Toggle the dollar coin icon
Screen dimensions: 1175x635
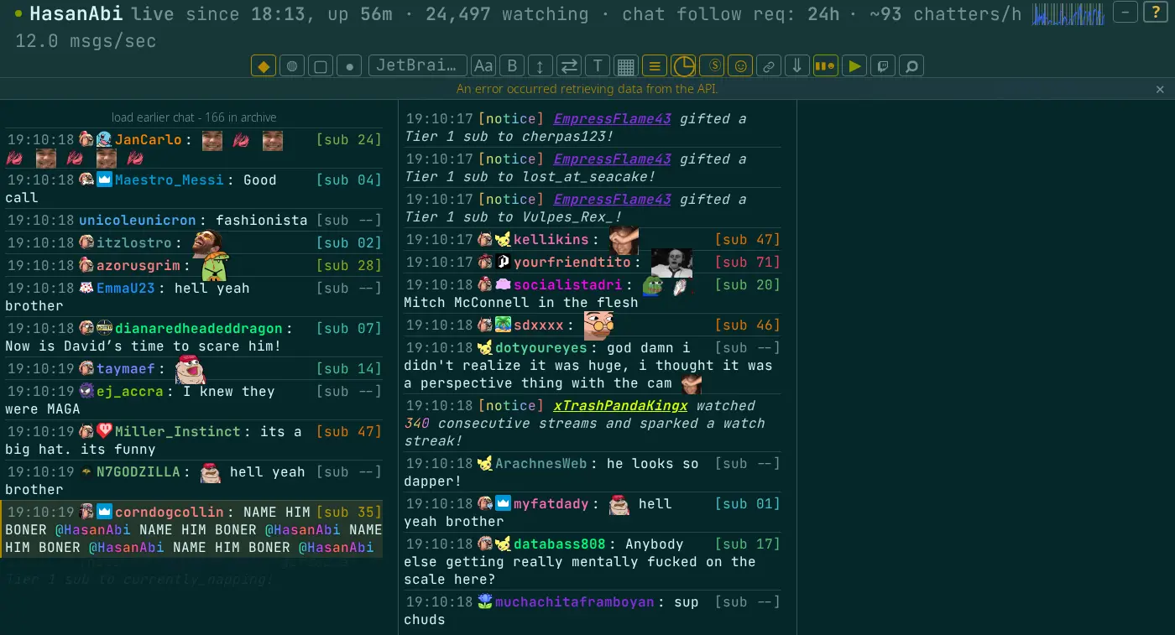coord(712,65)
